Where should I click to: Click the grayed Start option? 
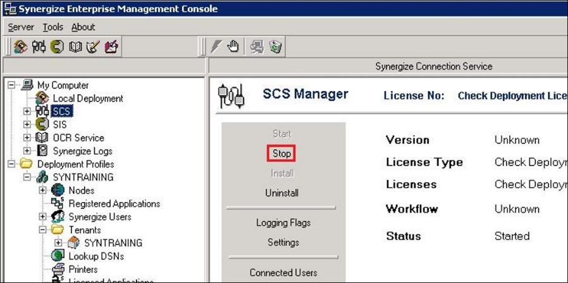click(282, 134)
